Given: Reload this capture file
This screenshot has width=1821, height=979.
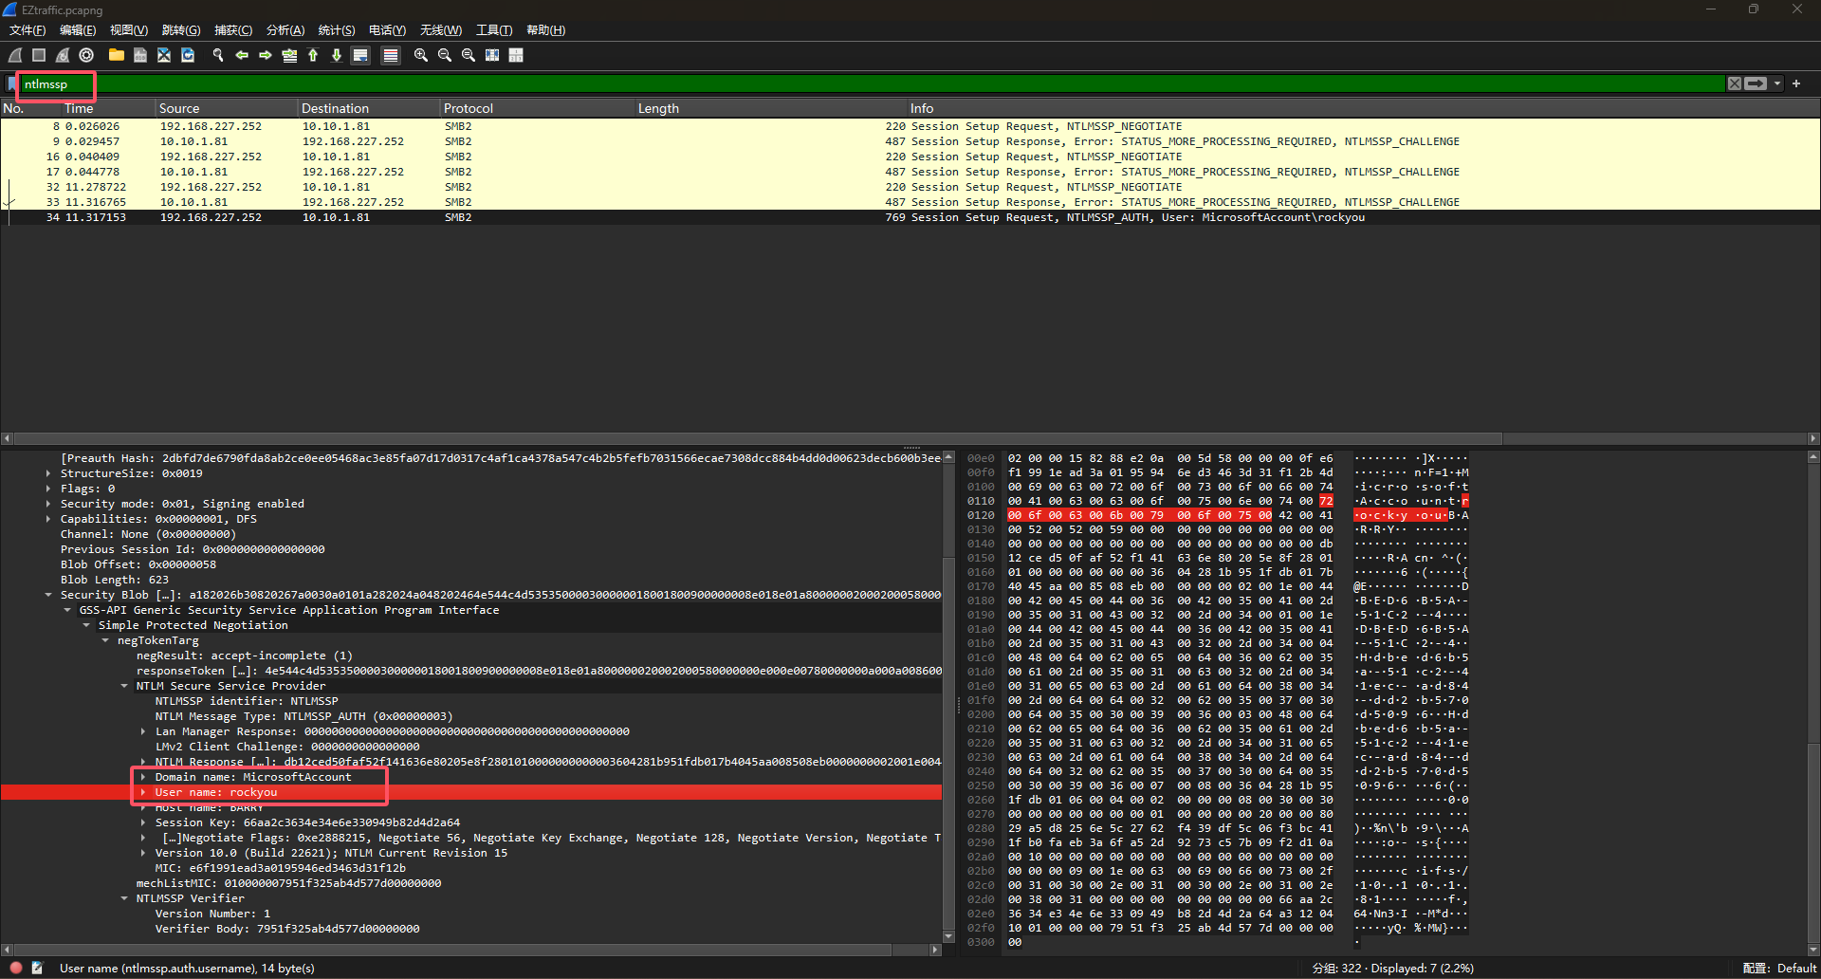Looking at the screenshot, I should (188, 55).
